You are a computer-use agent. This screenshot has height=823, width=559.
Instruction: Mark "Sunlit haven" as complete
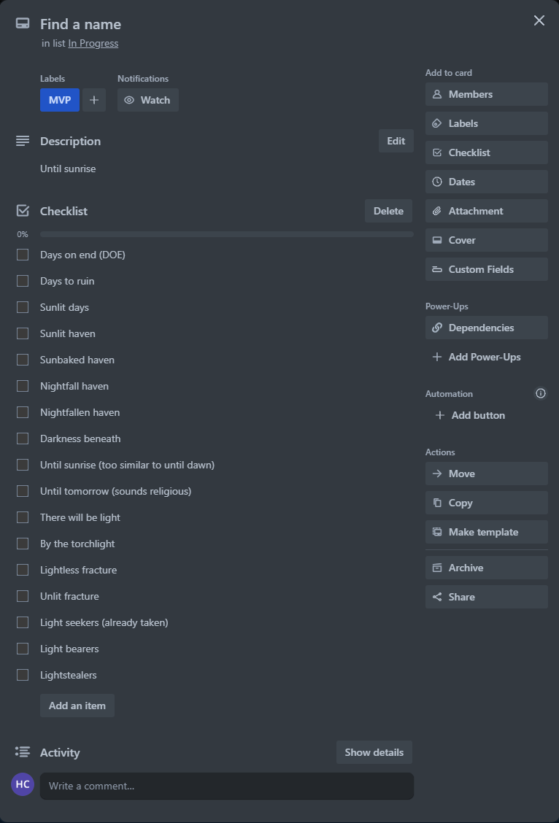pyautogui.click(x=22, y=333)
